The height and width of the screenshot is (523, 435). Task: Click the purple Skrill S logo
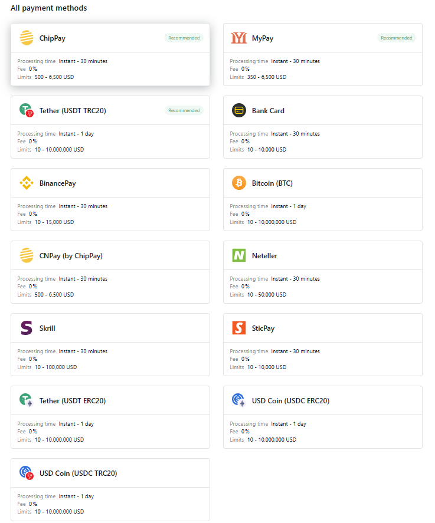[x=27, y=328]
